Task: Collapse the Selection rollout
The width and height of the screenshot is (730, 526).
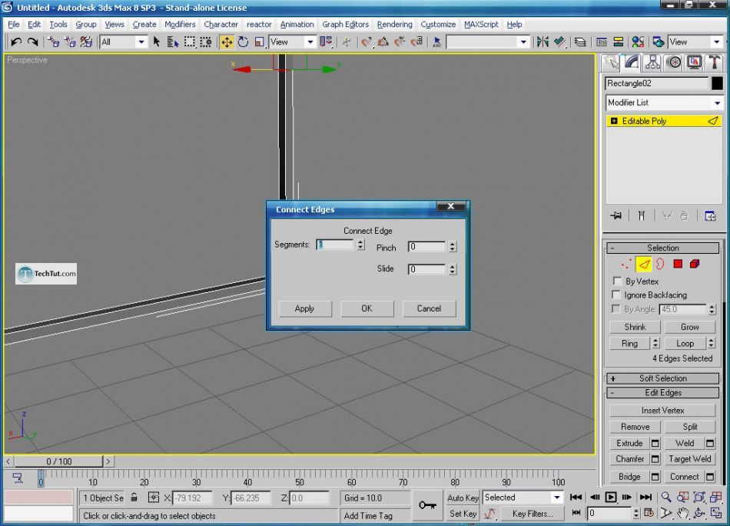Action: 663,248
